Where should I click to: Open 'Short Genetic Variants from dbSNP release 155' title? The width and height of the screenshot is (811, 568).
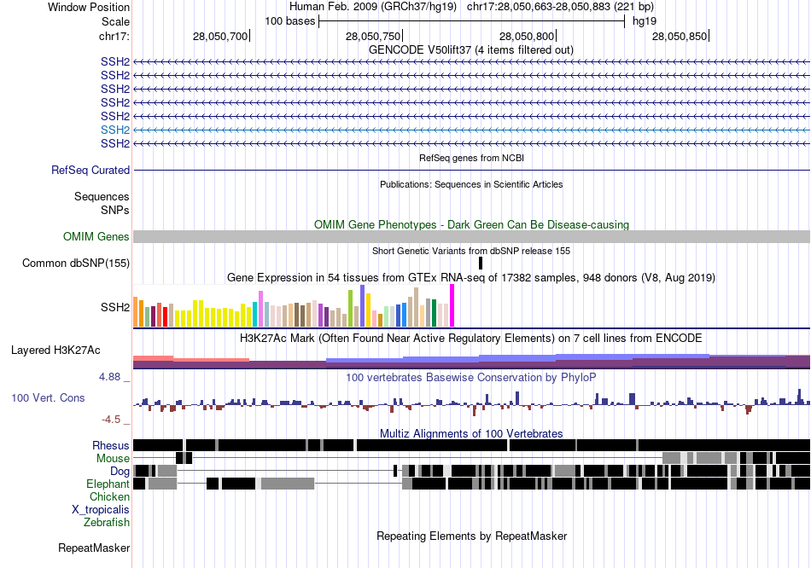point(471,252)
